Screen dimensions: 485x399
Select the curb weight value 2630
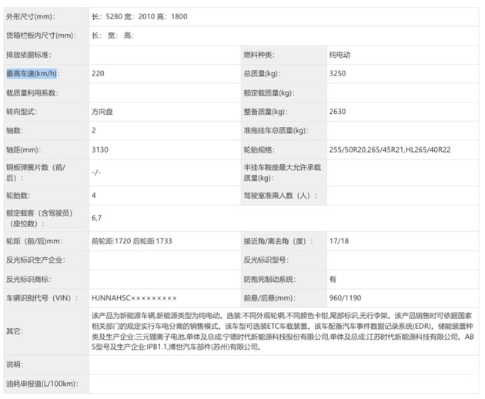point(337,112)
